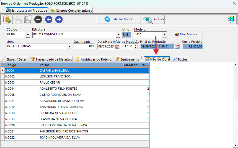The height and width of the screenshot is (148, 238).
Task: Open calendar for Final da Produção
Action: [177, 47]
